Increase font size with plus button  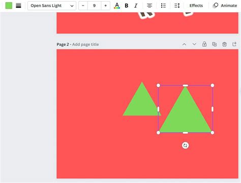click(x=105, y=6)
